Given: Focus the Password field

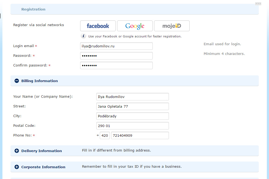Looking at the screenshot, I should (116, 56).
